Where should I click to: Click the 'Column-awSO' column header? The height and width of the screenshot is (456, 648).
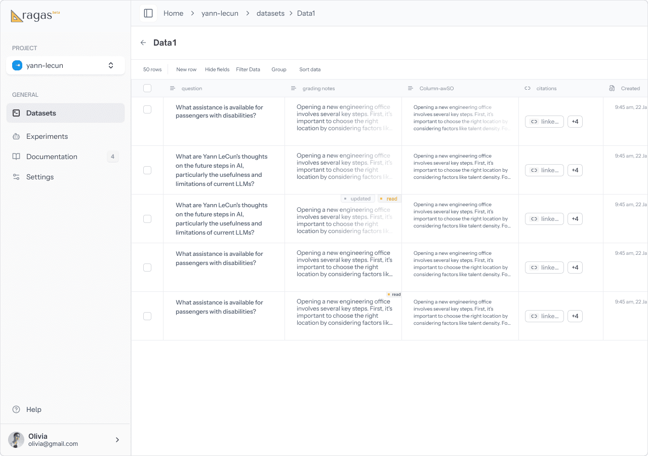click(x=436, y=88)
